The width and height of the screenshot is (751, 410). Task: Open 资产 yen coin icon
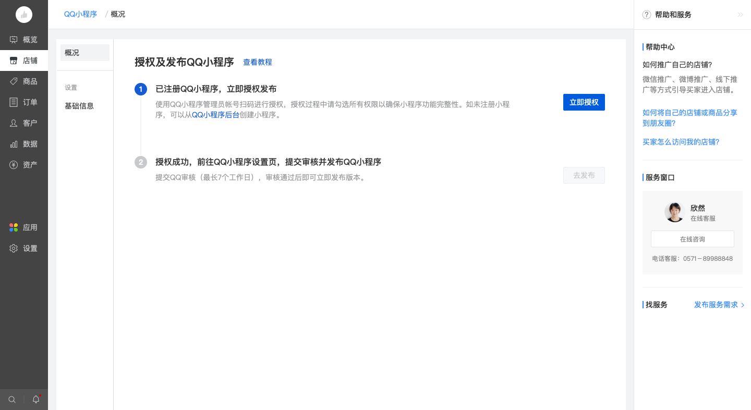tap(14, 165)
